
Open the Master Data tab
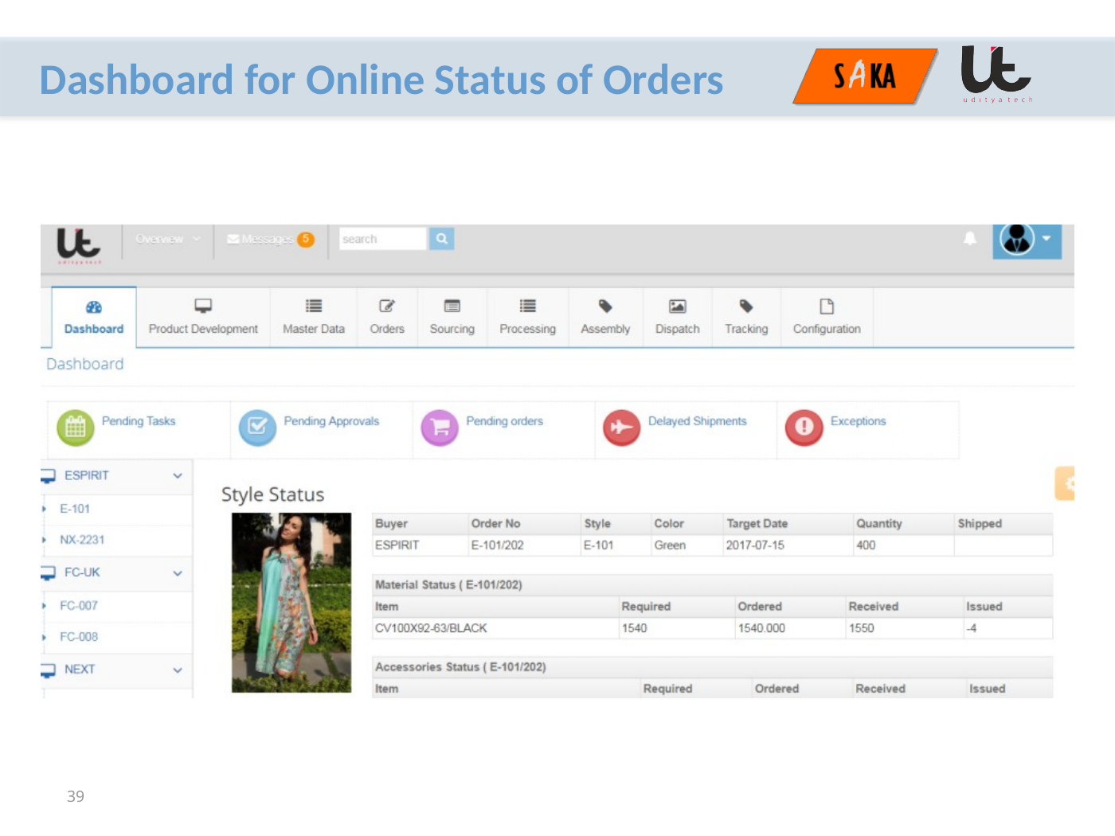click(314, 317)
